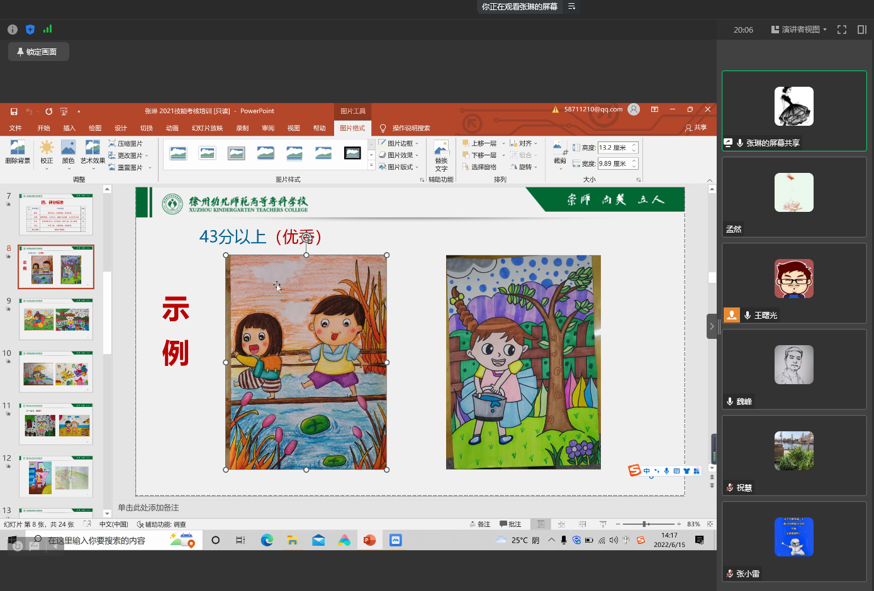Open Microsoft Edge from the taskbar
The image size is (874, 591).
click(267, 540)
